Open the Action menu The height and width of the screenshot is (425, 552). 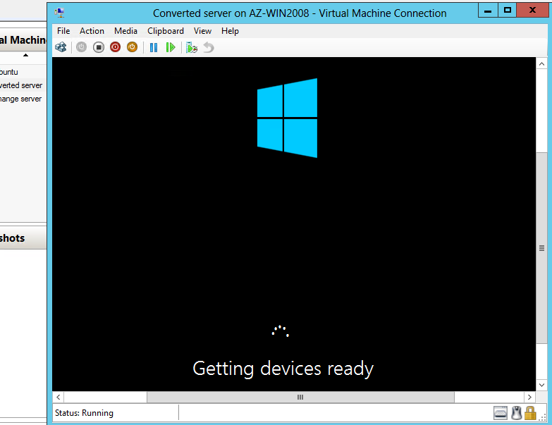92,31
